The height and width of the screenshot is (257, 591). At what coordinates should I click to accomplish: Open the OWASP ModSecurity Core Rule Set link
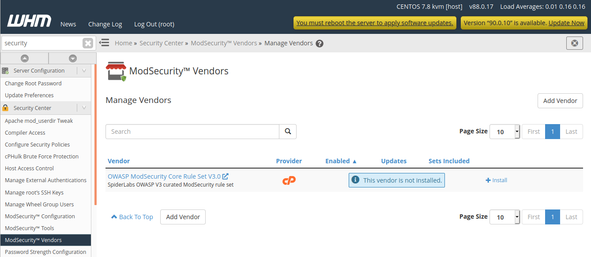pyautogui.click(x=164, y=176)
